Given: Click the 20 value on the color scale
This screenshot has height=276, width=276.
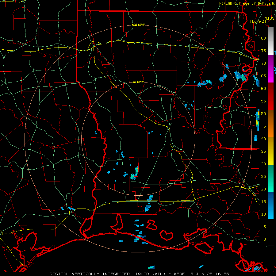Looking at the screenshot, I should 263,189.
